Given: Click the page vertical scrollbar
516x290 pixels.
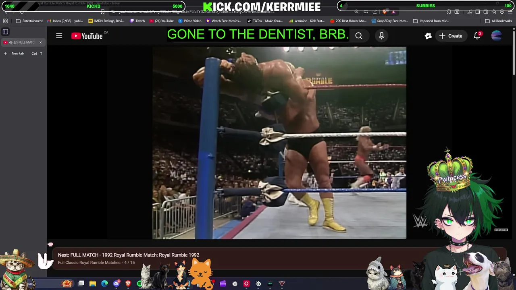Looking at the screenshot, I should coord(514,52).
